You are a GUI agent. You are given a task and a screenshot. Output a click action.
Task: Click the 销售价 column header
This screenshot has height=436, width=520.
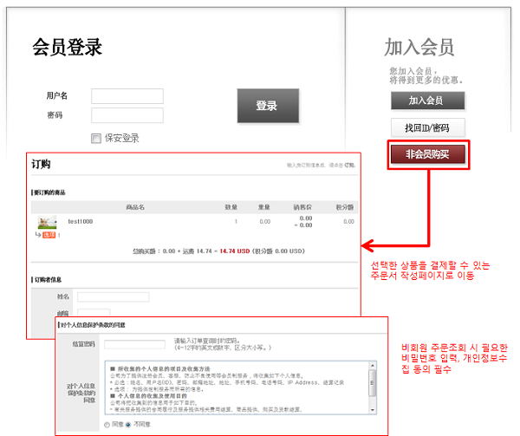coord(302,207)
